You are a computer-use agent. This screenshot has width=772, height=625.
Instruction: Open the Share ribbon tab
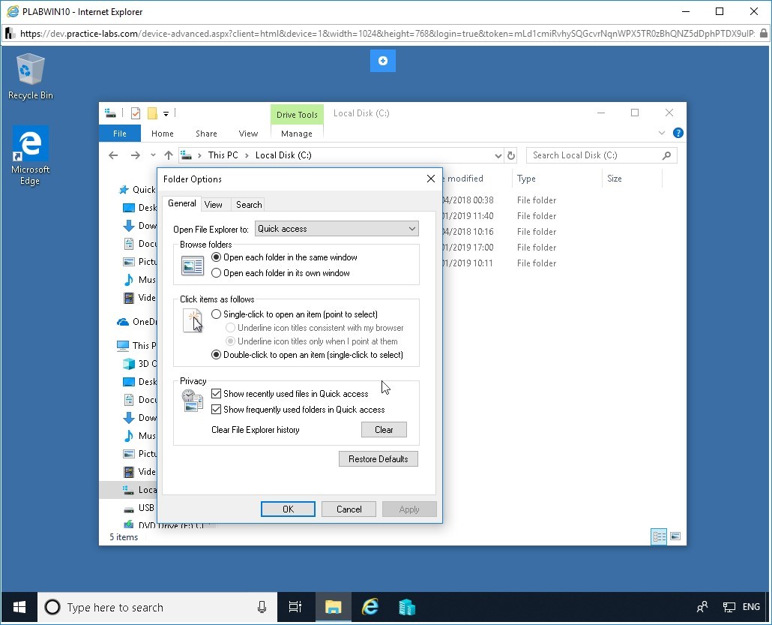[x=206, y=134]
